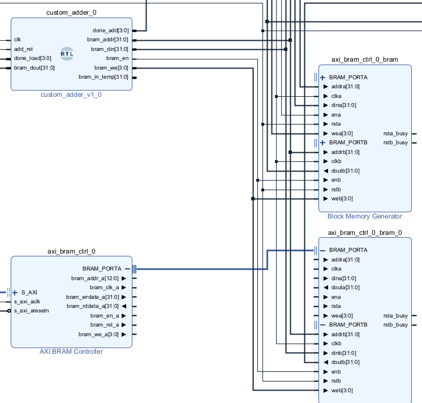The height and width of the screenshot is (403, 422).
Task: Select rsta pin on axi_bram_ctrl_0_bram
Action: click(336, 124)
